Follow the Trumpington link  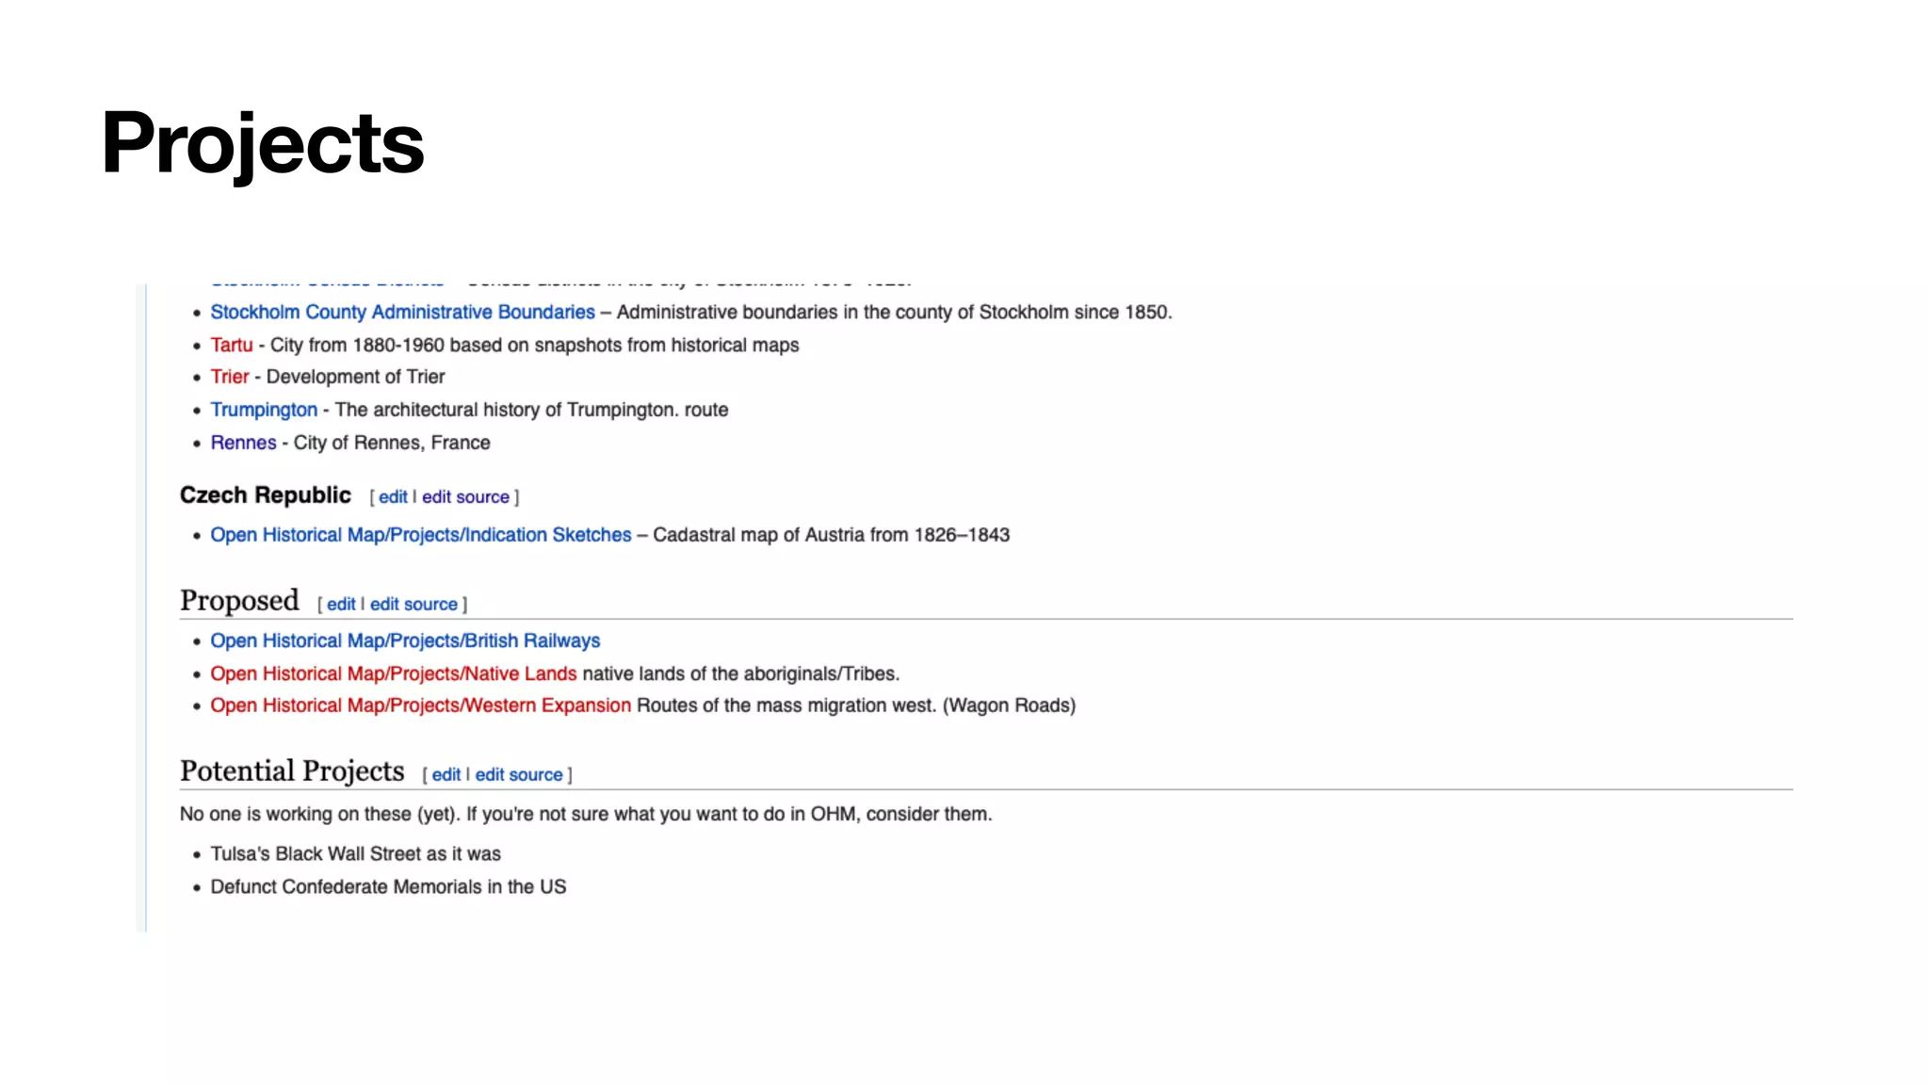click(x=264, y=410)
